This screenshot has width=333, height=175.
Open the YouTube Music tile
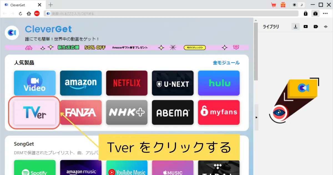coord(127,167)
